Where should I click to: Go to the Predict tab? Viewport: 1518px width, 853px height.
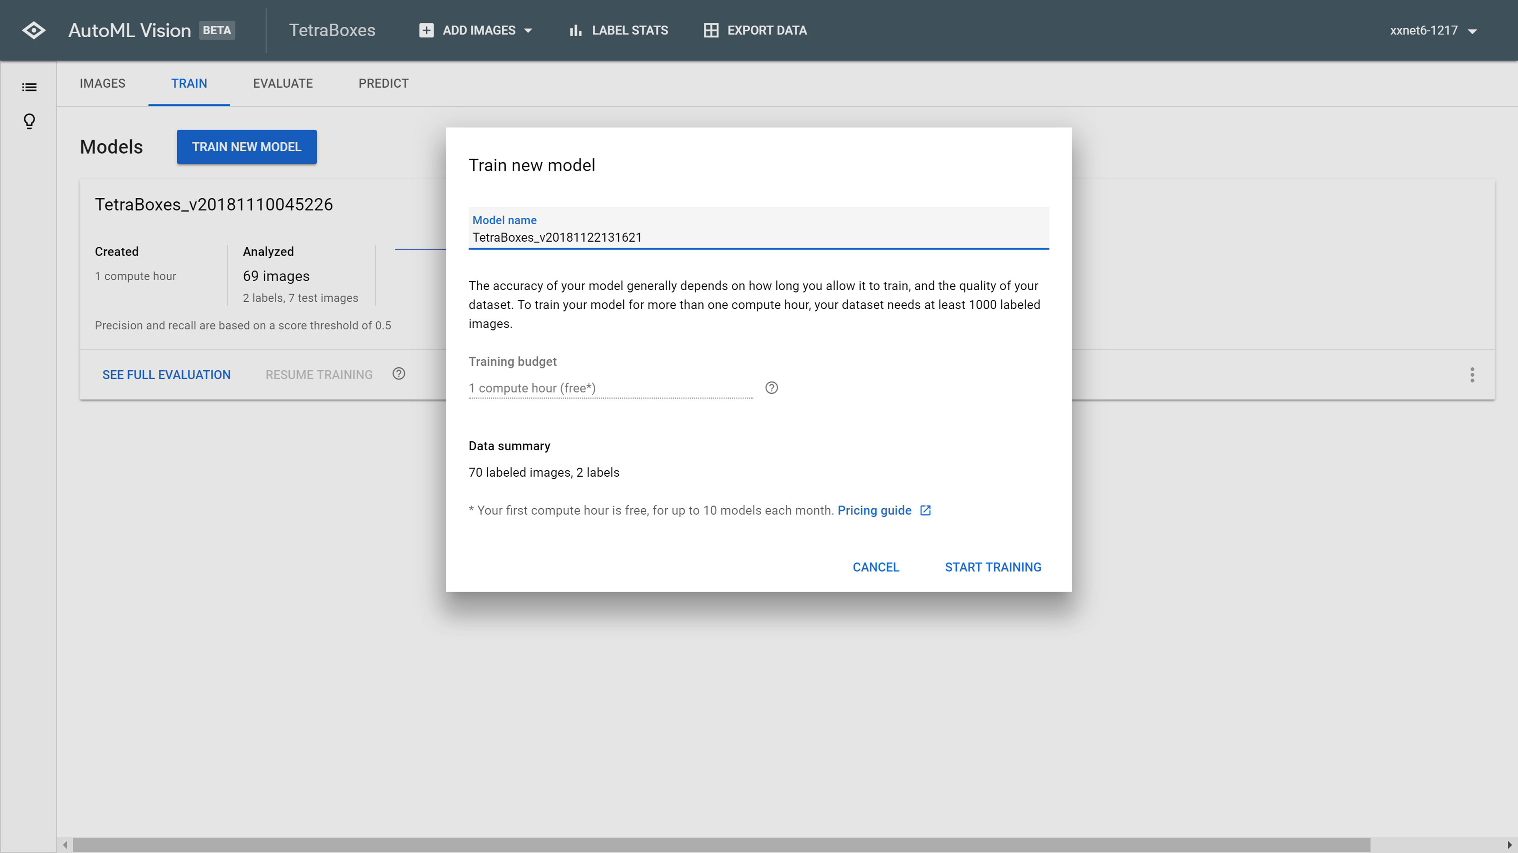(x=383, y=84)
